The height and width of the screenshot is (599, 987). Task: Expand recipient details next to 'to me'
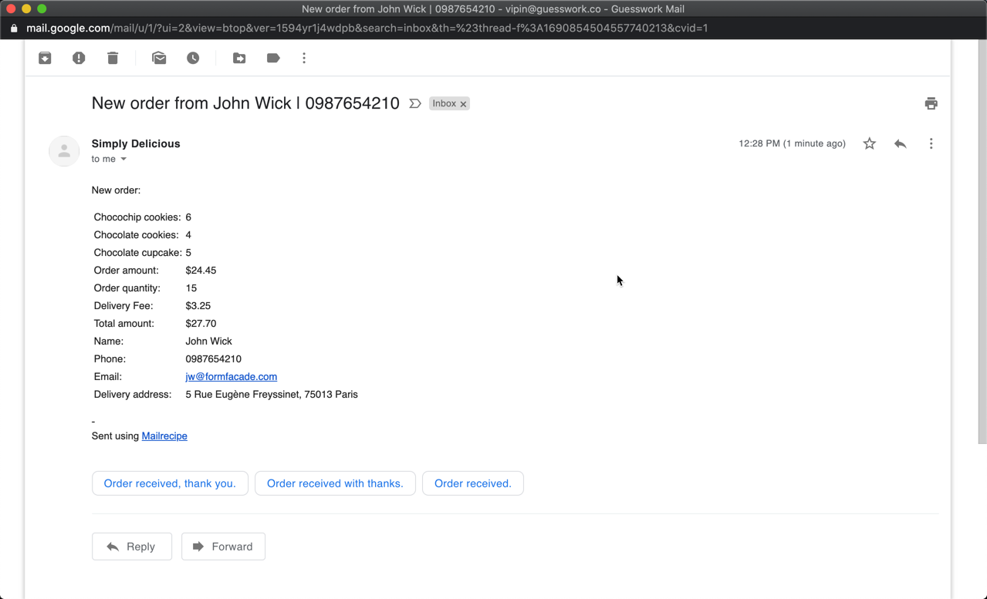(x=123, y=159)
